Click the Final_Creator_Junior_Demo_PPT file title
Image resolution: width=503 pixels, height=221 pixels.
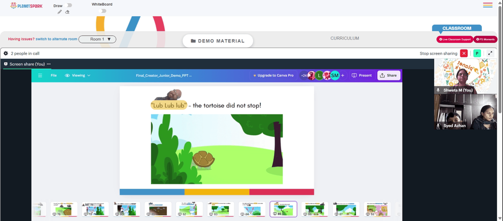coord(164,76)
